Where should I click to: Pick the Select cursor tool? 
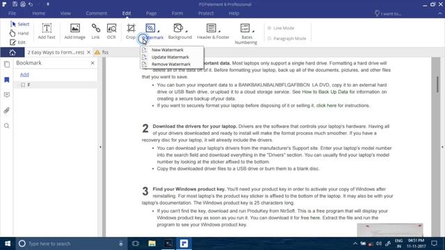pyautogui.click(x=19, y=24)
